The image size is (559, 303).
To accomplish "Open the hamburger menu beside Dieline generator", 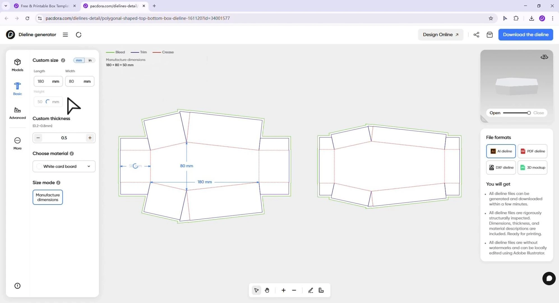I will pos(65,35).
